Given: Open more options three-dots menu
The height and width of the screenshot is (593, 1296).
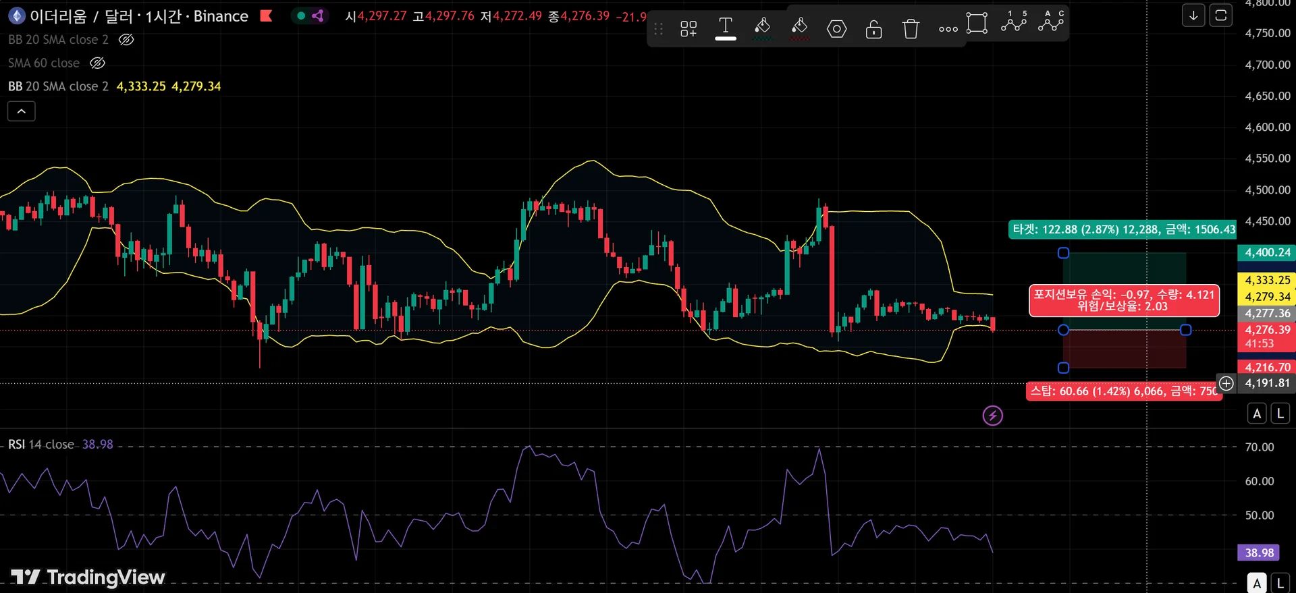Looking at the screenshot, I should (948, 28).
